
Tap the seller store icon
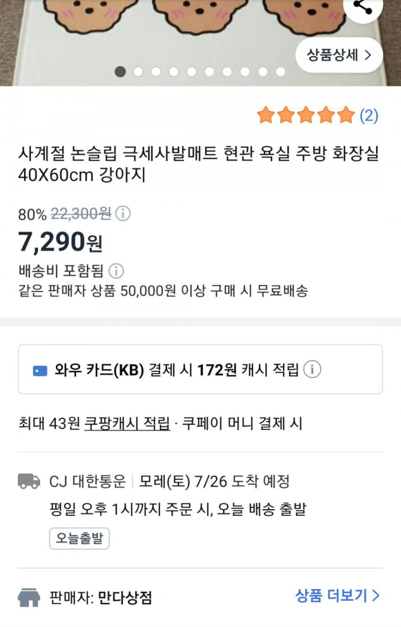click(x=29, y=598)
